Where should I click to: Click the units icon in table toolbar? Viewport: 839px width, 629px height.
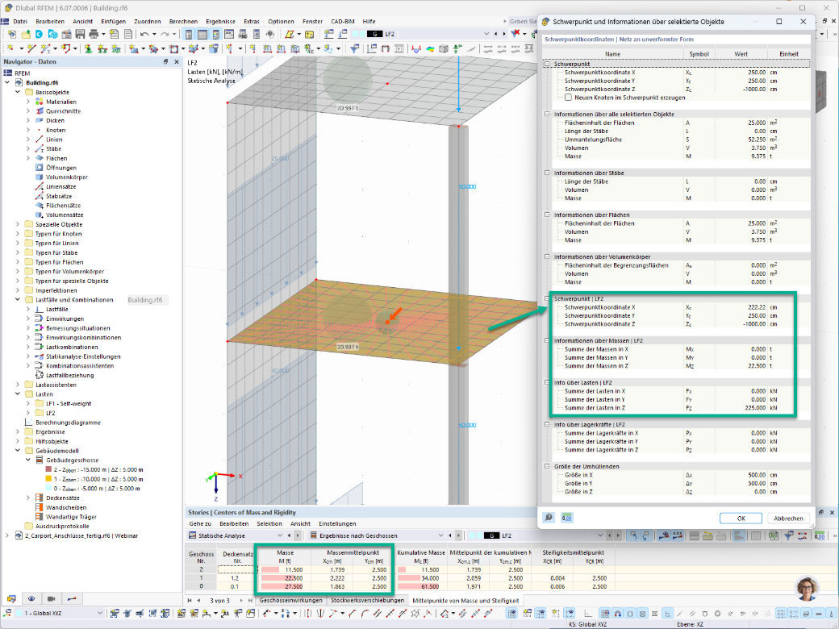pyautogui.click(x=819, y=535)
